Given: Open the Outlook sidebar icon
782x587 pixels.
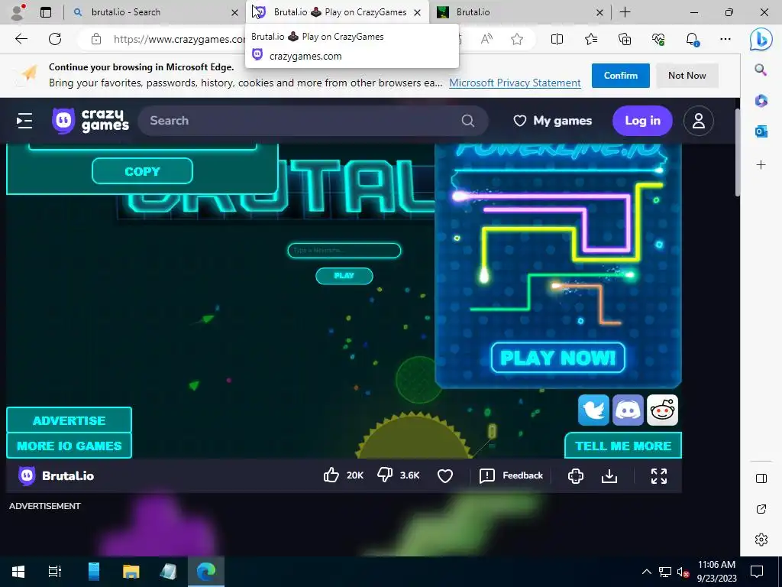Looking at the screenshot, I should point(761,131).
